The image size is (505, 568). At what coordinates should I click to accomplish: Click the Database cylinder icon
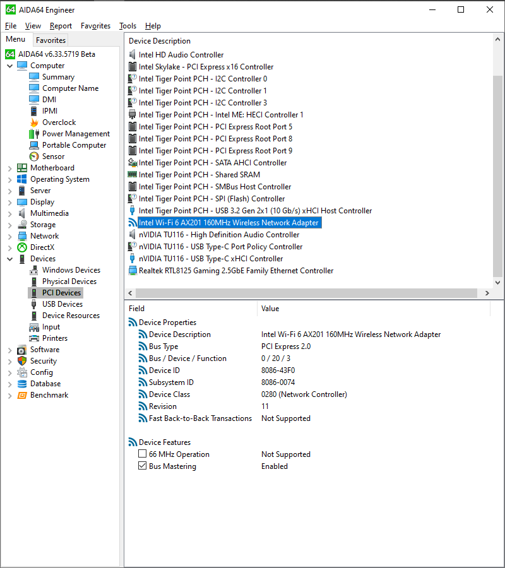coord(22,384)
